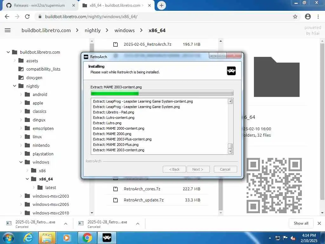Click the browser forward arrow
The height and width of the screenshot is (244, 325).
[x=17, y=17]
